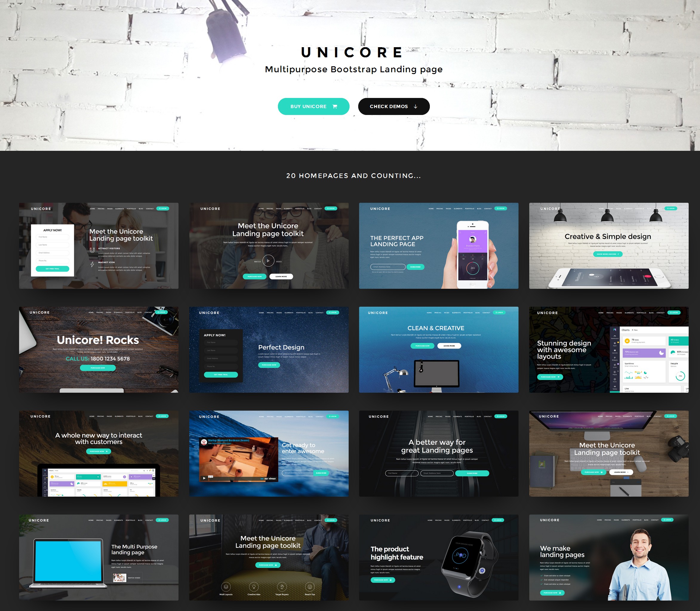Click the download arrow icon on Check Demos button
Viewport: 700px width, 611px height.
point(418,106)
